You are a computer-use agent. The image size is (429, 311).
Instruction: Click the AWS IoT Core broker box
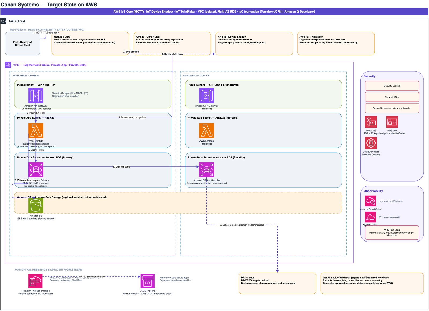90,44
